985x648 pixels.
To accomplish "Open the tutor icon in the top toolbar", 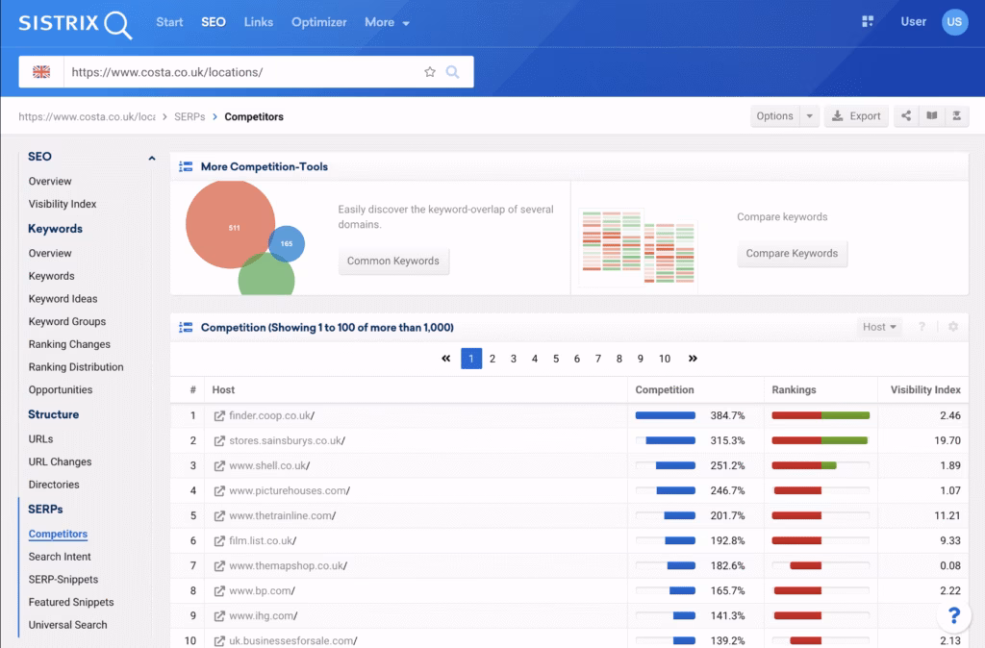I will pyautogui.click(x=956, y=115).
